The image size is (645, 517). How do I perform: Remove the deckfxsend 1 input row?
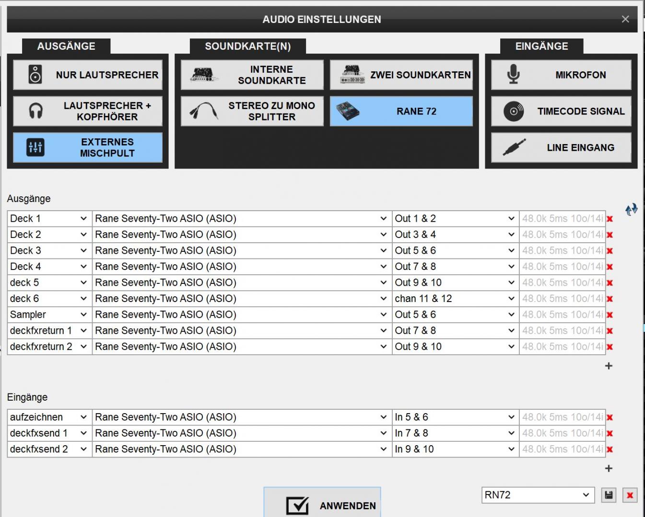(x=610, y=433)
